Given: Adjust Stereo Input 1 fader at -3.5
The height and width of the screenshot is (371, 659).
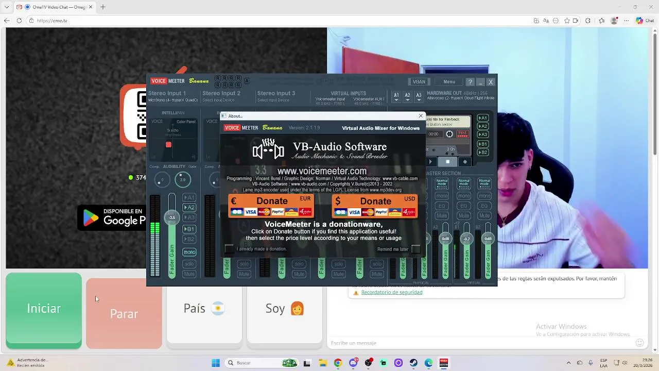Looking at the screenshot, I should (172, 217).
